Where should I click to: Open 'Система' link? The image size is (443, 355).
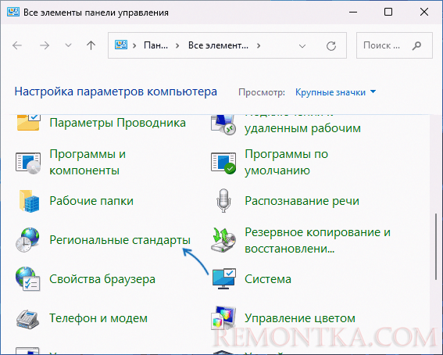(268, 279)
